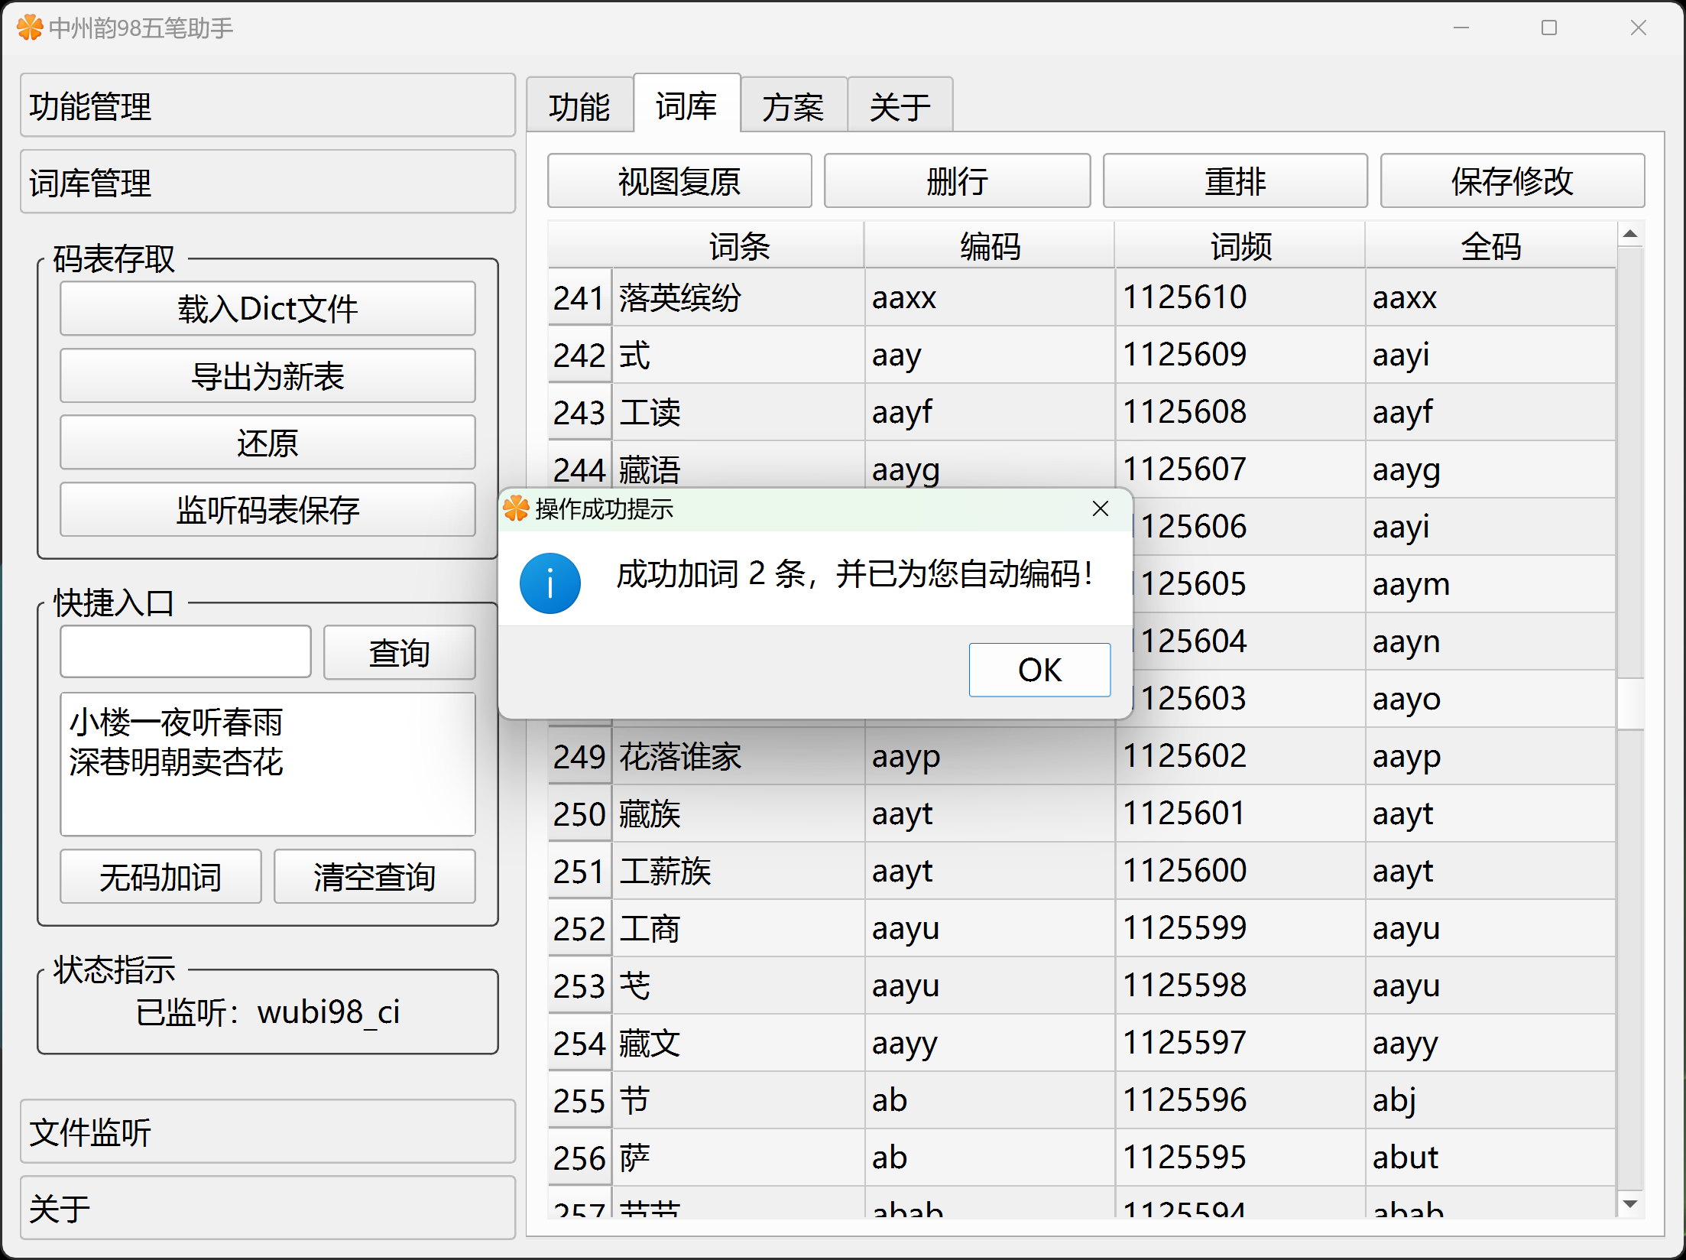Focus the query input field

(x=186, y=652)
